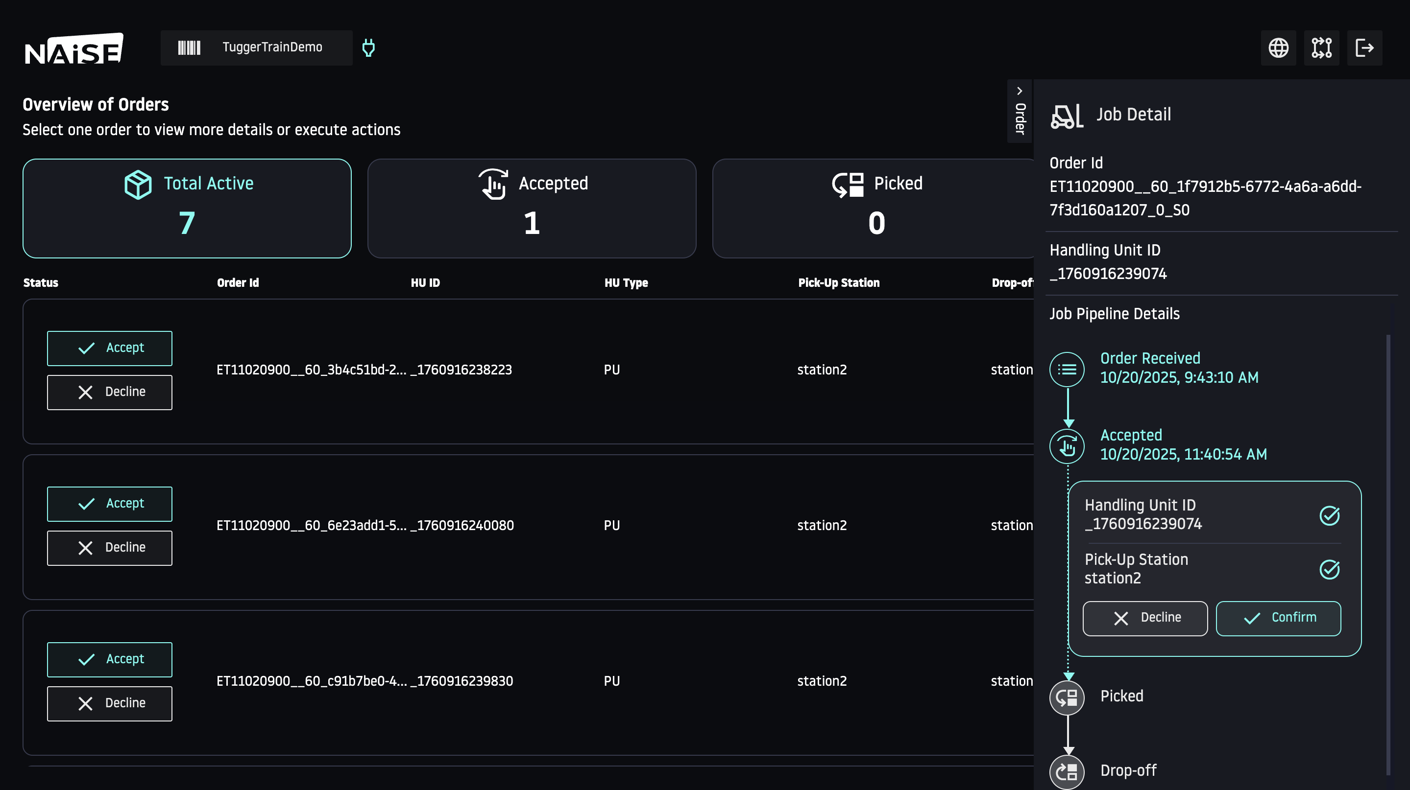The width and height of the screenshot is (1410, 790).
Task: Click the plug connection status icon
Action: click(368, 48)
